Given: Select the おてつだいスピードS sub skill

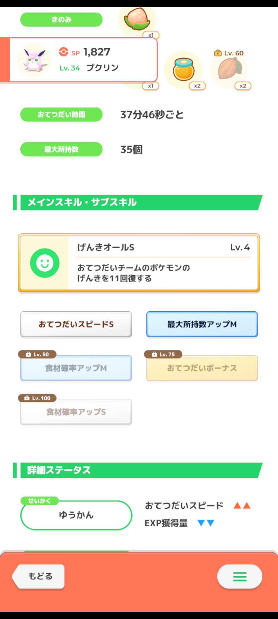Looking at the screenshot, I should pyautogui.click(x=76, y=324).
